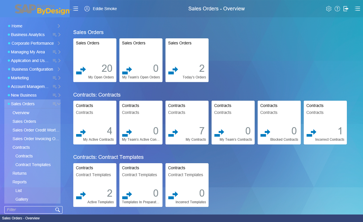Click the Active Templates tile

coord(95,185)
